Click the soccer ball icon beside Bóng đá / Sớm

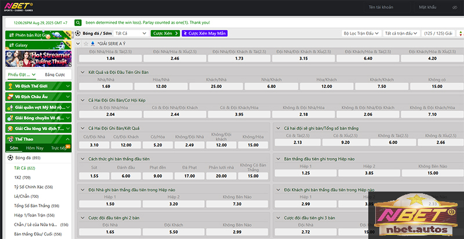click(78, 34)
